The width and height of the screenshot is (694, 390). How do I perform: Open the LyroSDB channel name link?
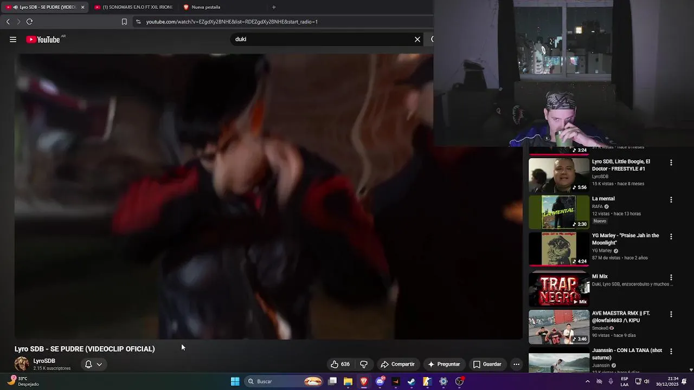tap(44, 361)
